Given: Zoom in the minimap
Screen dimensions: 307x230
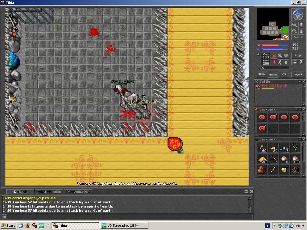Looking at the screenshot, I should 294,31.
